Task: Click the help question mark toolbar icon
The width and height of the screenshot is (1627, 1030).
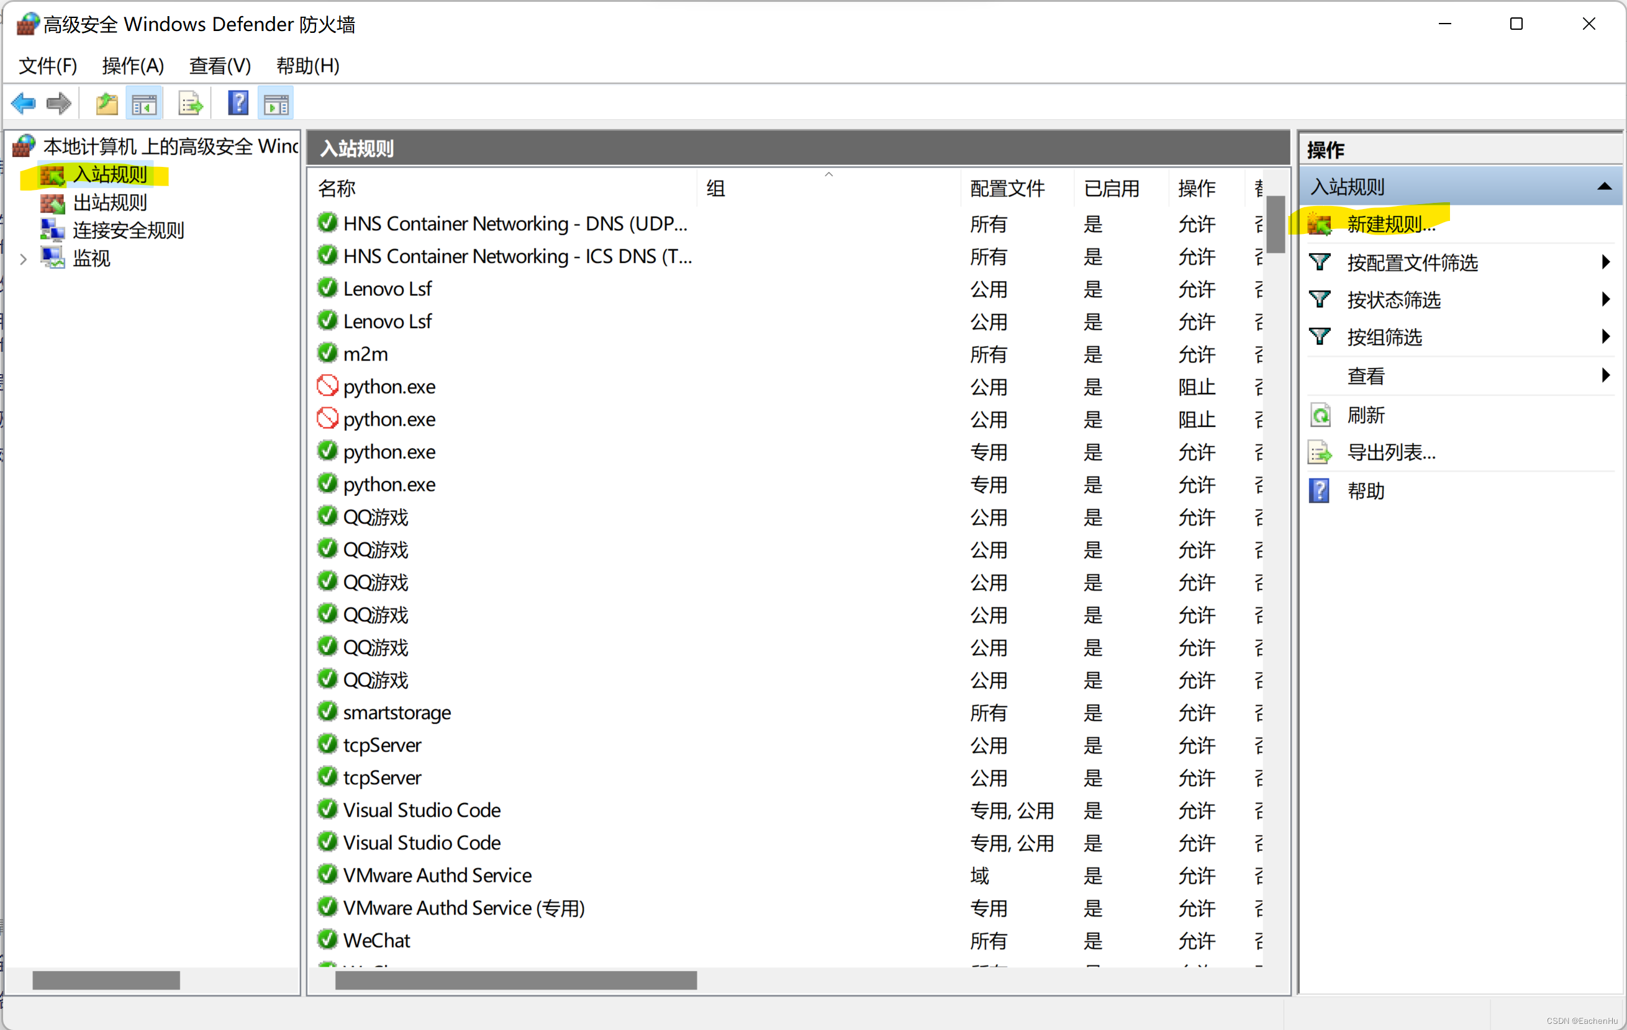Action: click(x=238, y=102)
